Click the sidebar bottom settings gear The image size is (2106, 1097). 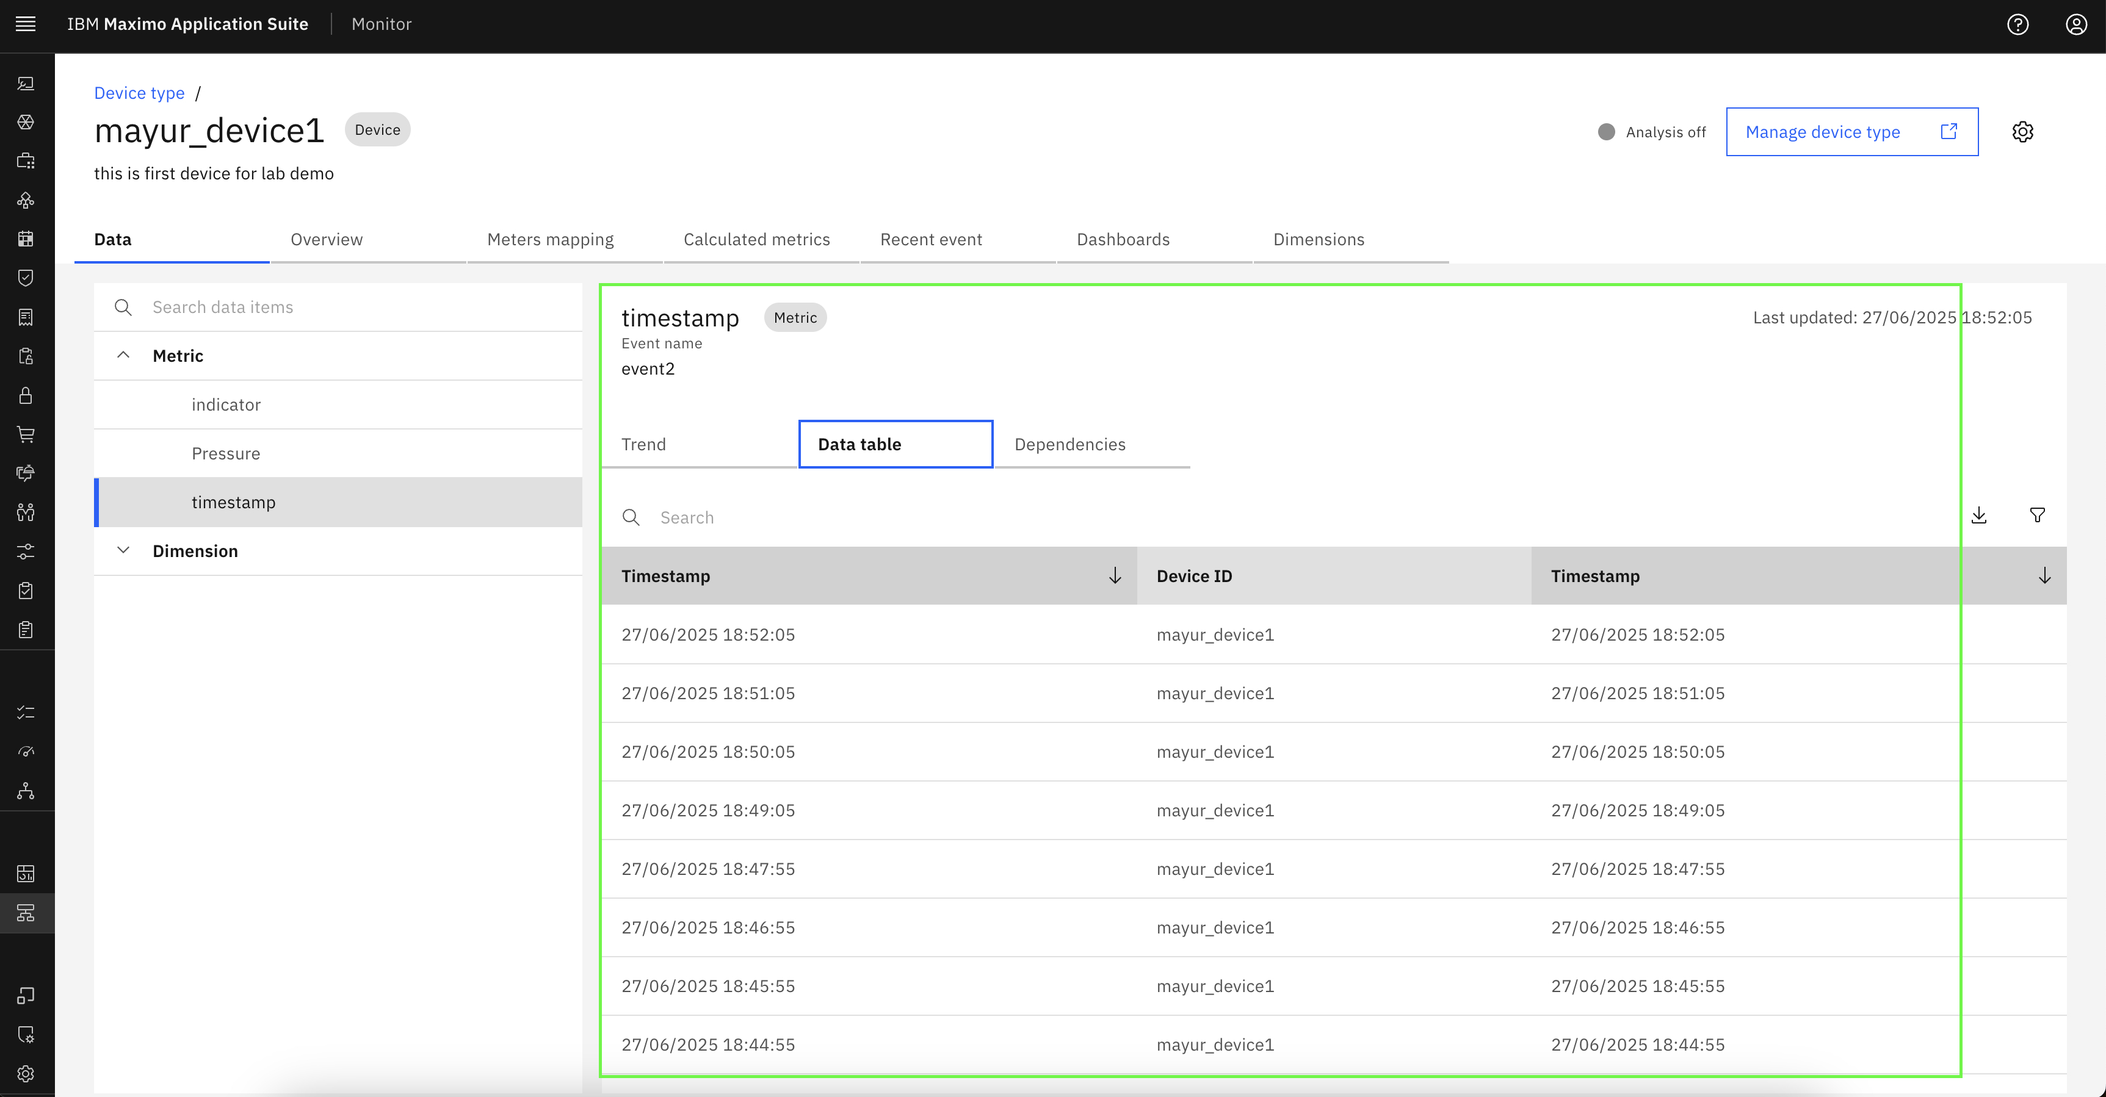(x=26, y=1074)
